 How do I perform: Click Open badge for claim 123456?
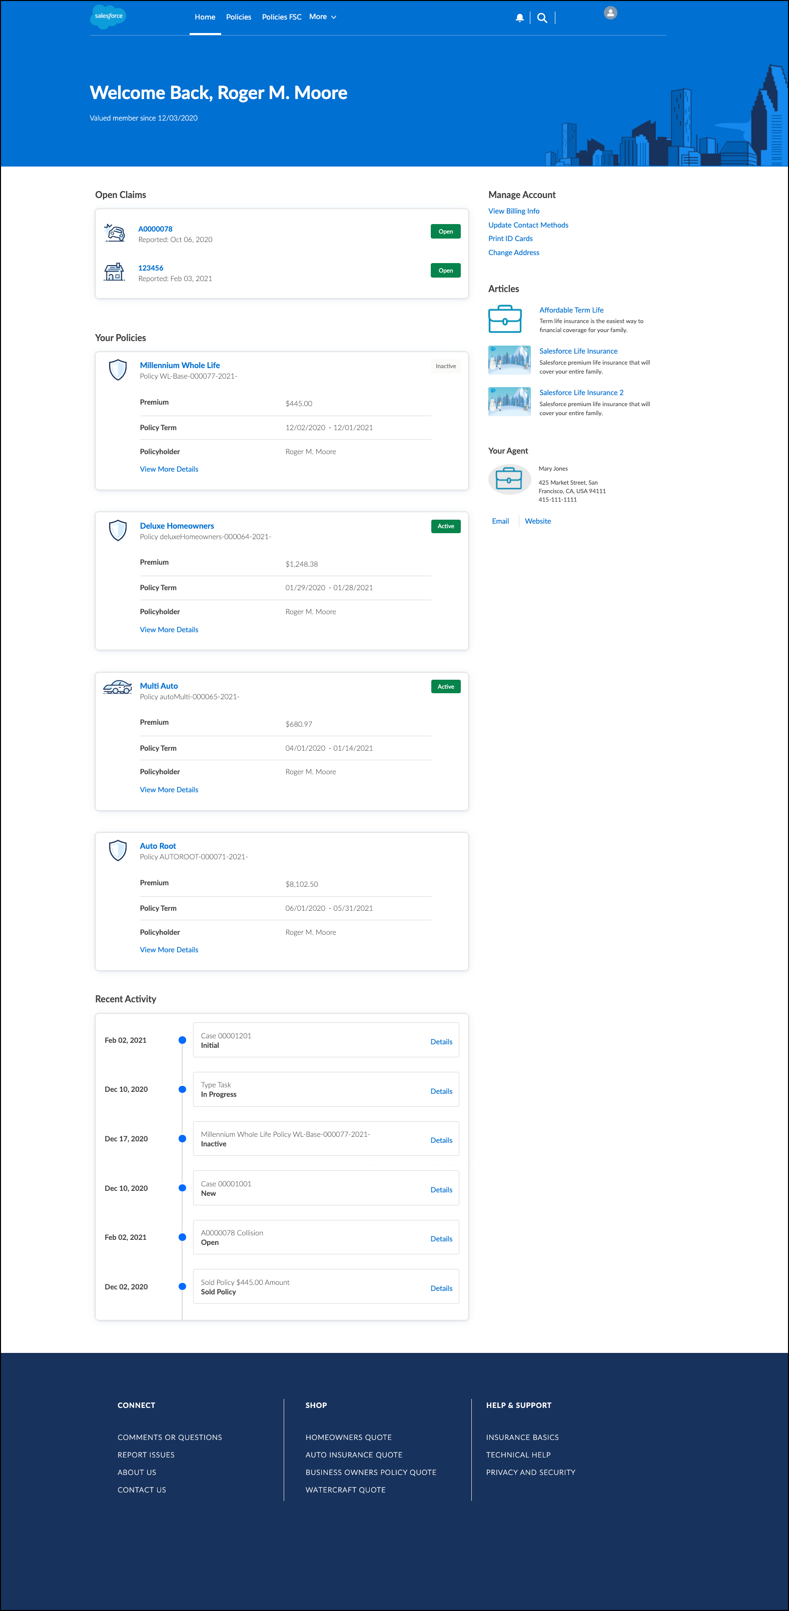click(x=445, y=270)
